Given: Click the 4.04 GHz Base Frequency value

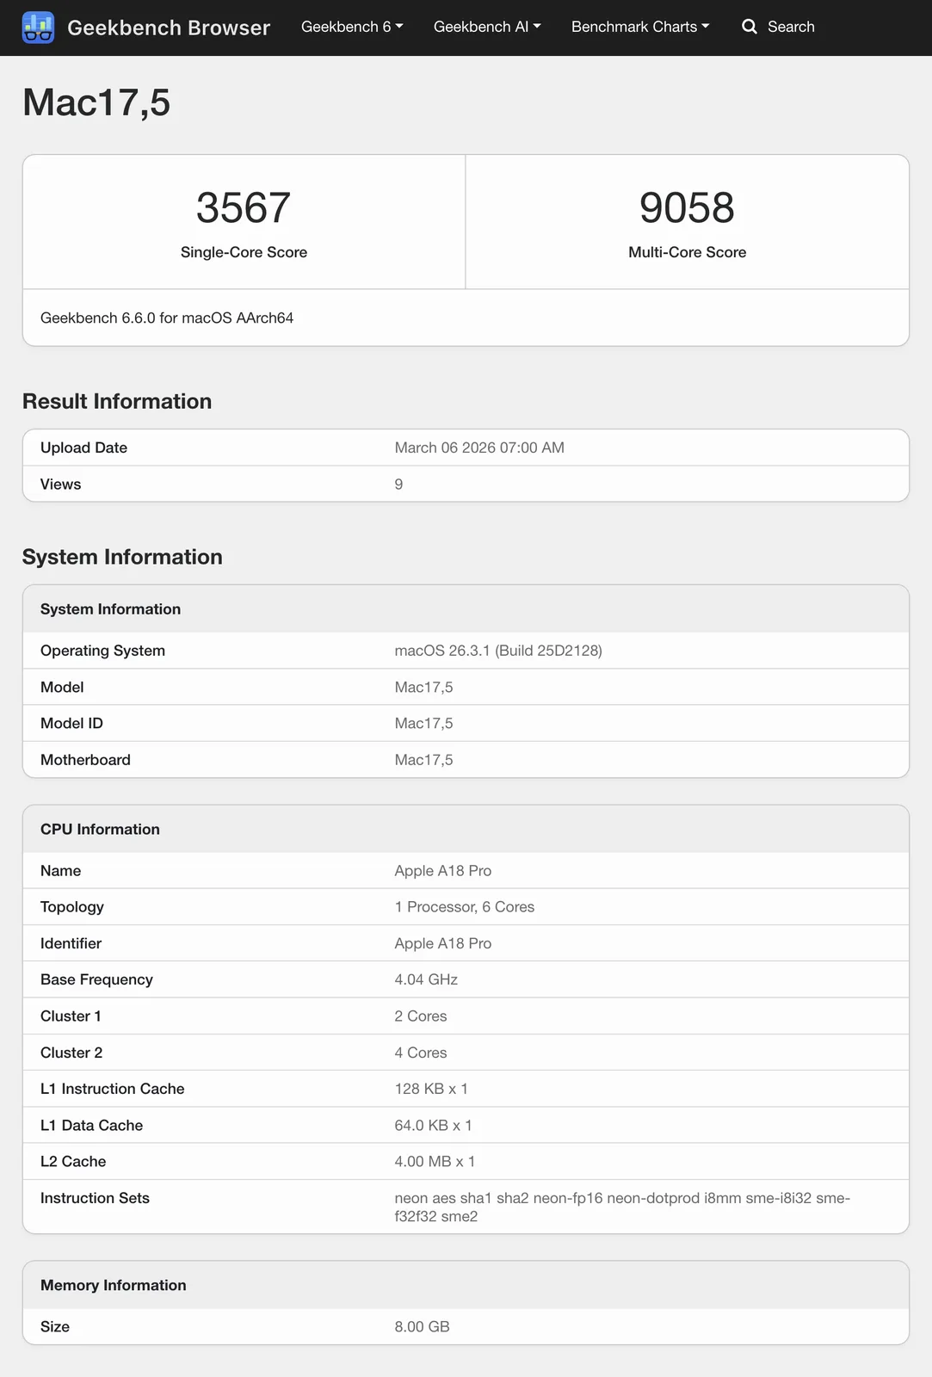Looking at the screenshot, I should [x=426, y=979].
